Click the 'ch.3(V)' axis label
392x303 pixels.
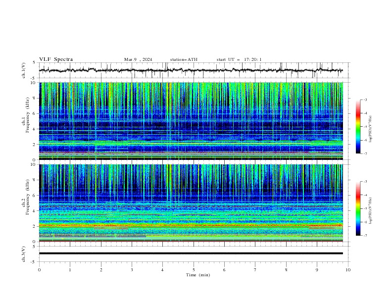(x=24, y=254)
